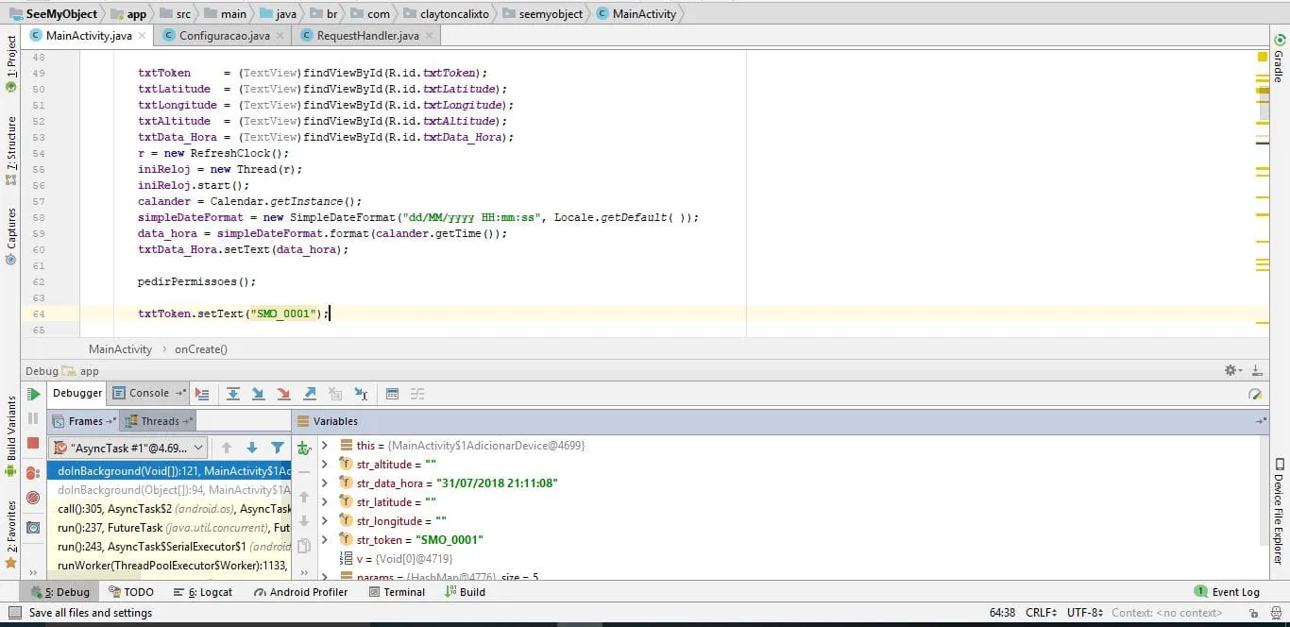Click the Step Out debugger icon
Viewport: 1290px width, 627px height.
[x=310, y=394]
